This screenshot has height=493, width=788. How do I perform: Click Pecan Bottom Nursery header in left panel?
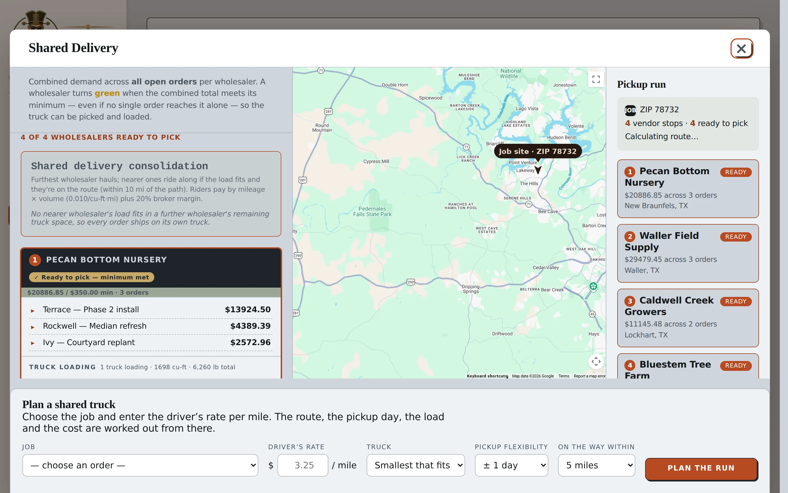tap(151, 268)
